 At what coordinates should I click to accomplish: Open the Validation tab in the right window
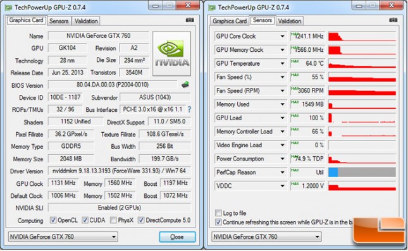pyautogui.click(x=290, y=21)
